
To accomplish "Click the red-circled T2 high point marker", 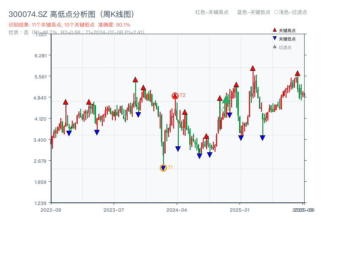I will 175,96.
